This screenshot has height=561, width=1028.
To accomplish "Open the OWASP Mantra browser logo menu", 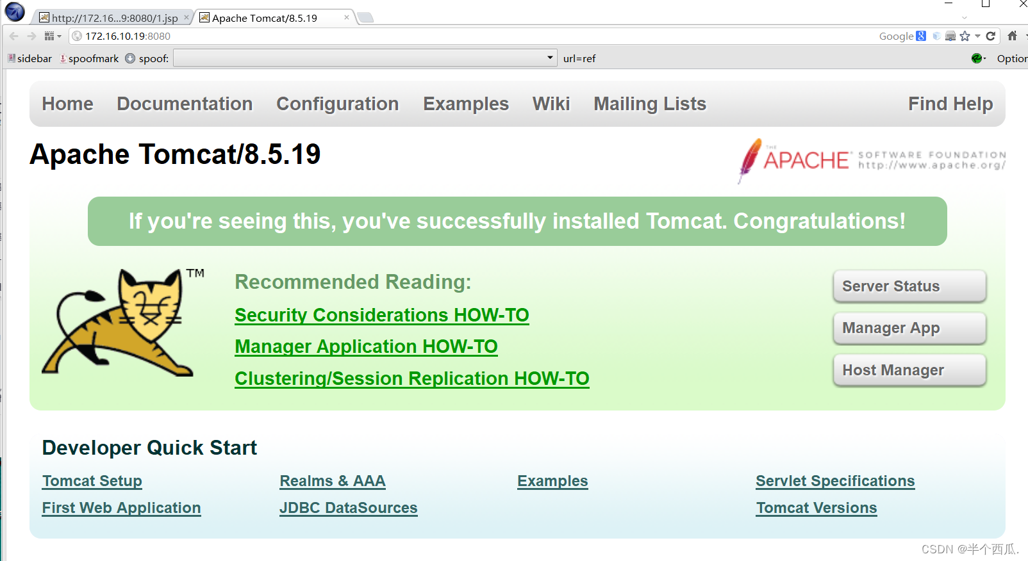I will click(x=15, y=12).
